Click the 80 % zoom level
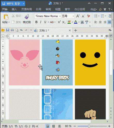The image size is (114, 128). point(68,126)
